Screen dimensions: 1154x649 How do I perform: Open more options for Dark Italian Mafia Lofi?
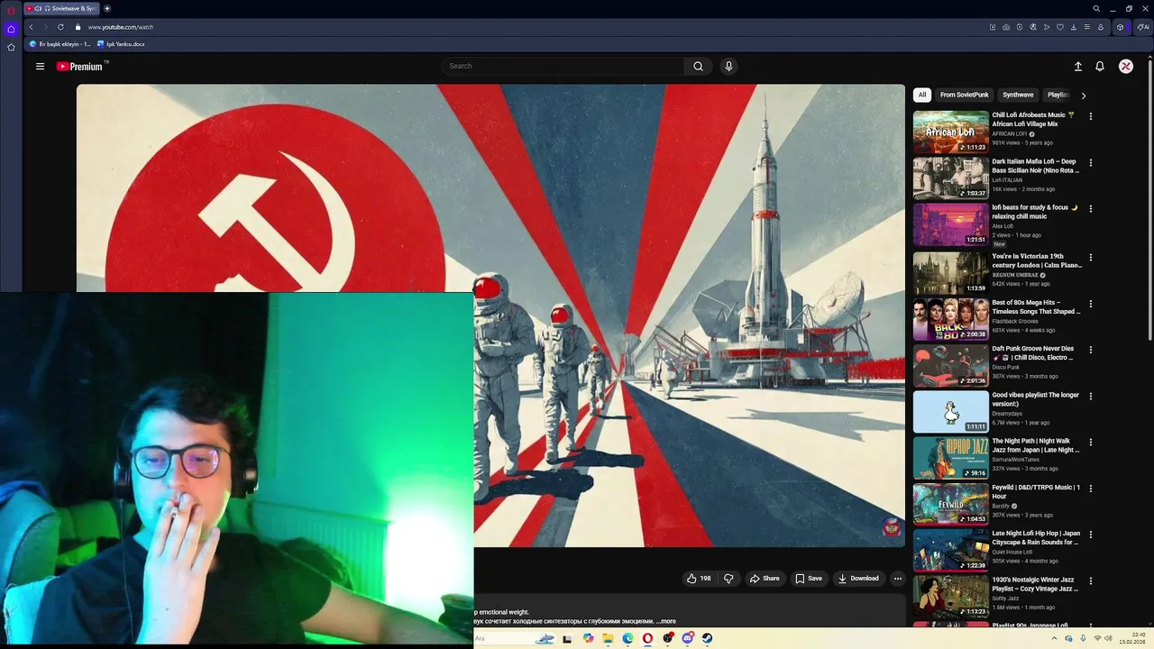pyautogui.click(x=1090, y=163)
